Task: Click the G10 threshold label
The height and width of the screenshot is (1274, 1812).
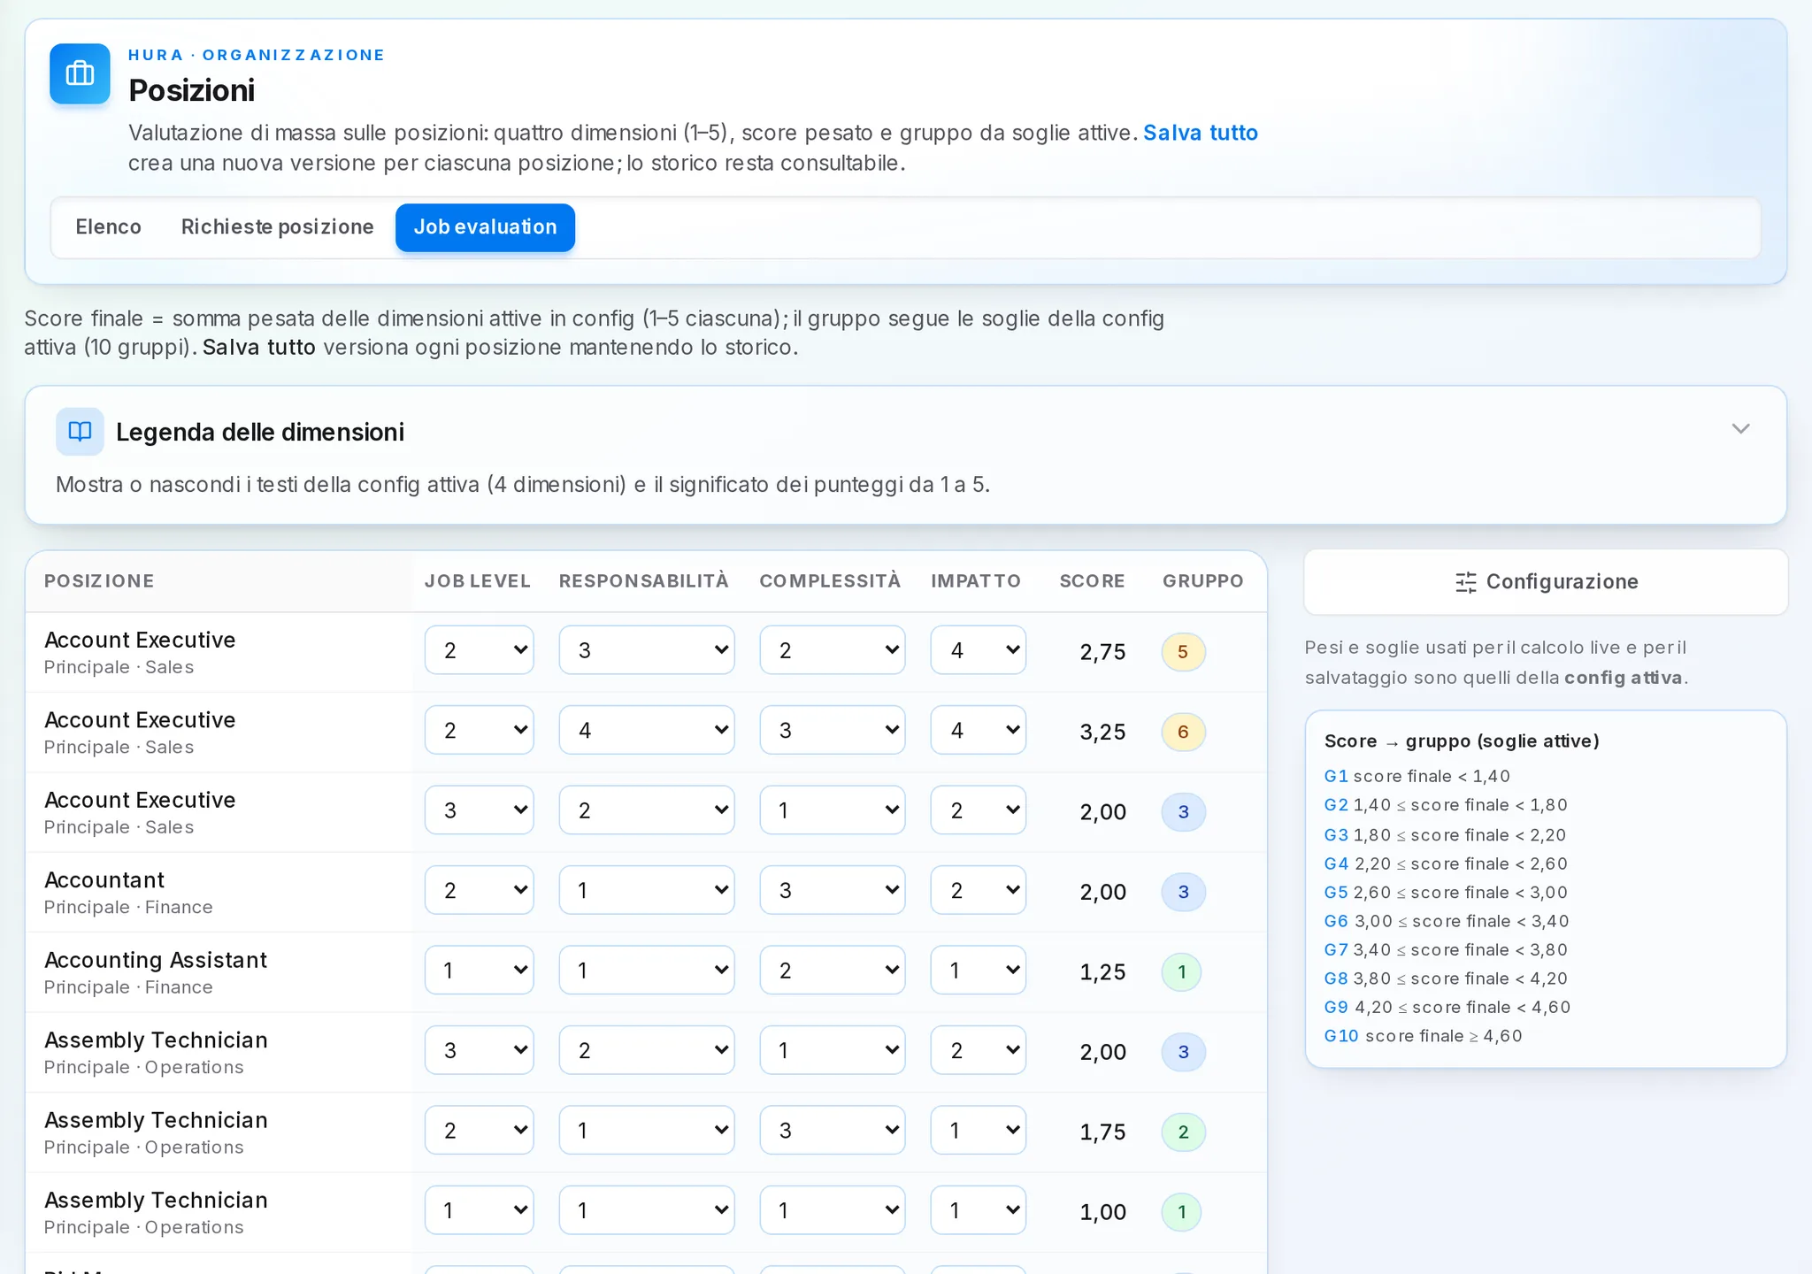Action: pyautogui.click(x=1341, y=1036)
